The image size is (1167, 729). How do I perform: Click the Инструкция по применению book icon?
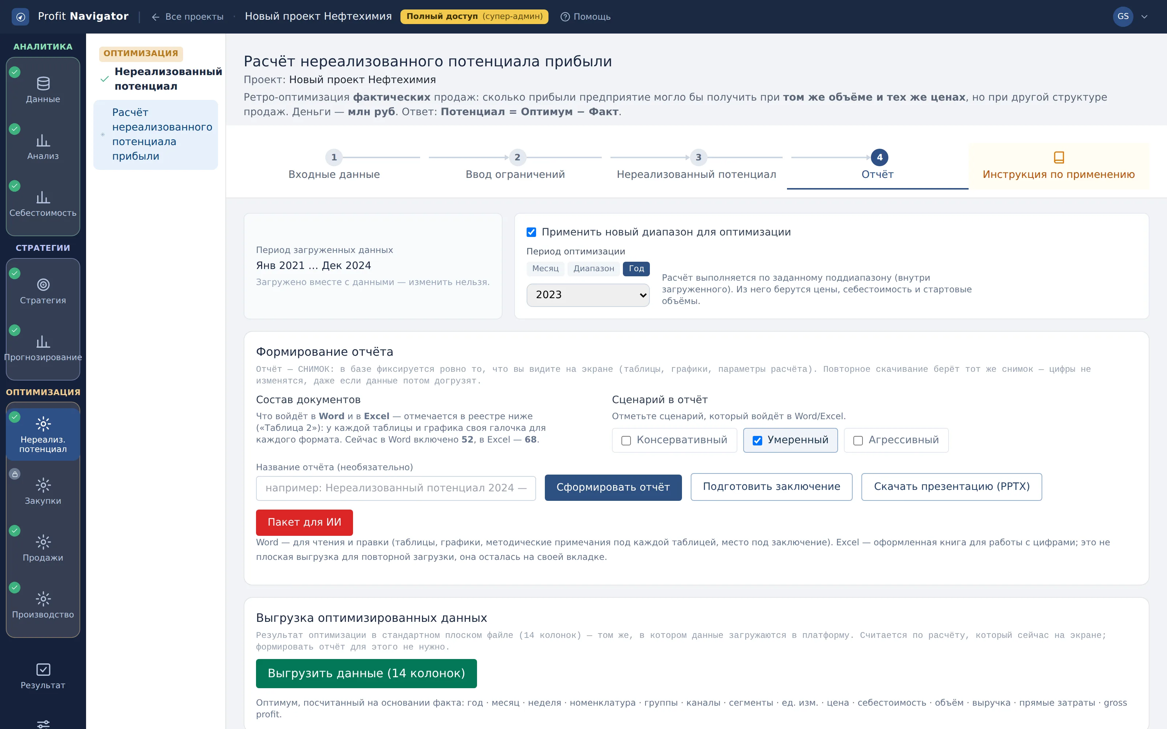(1059, 157)
